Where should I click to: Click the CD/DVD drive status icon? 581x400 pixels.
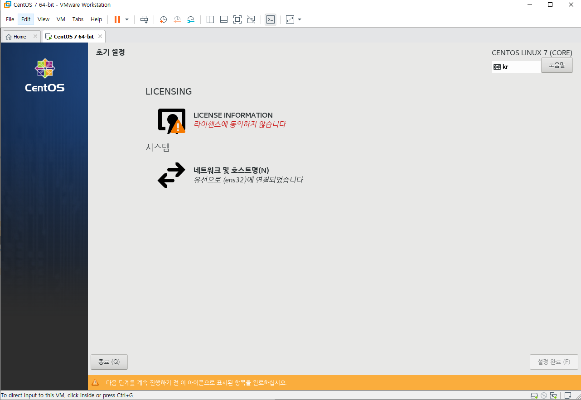coord(544,395)
